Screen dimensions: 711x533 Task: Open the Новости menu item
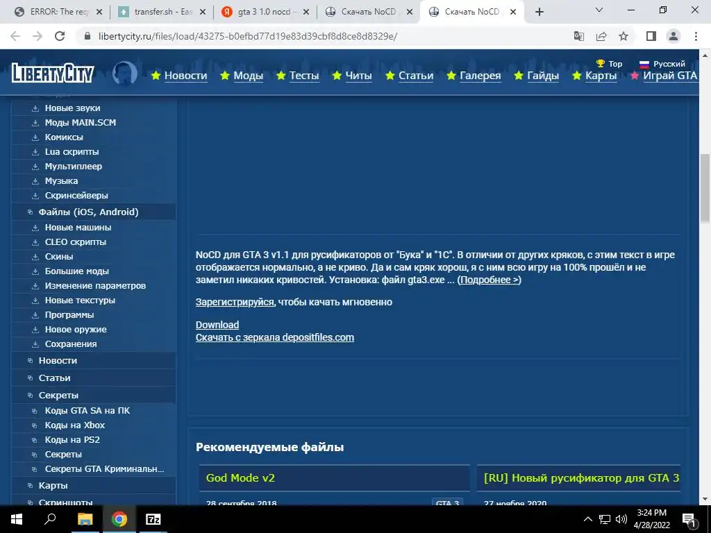click(185, 75)
